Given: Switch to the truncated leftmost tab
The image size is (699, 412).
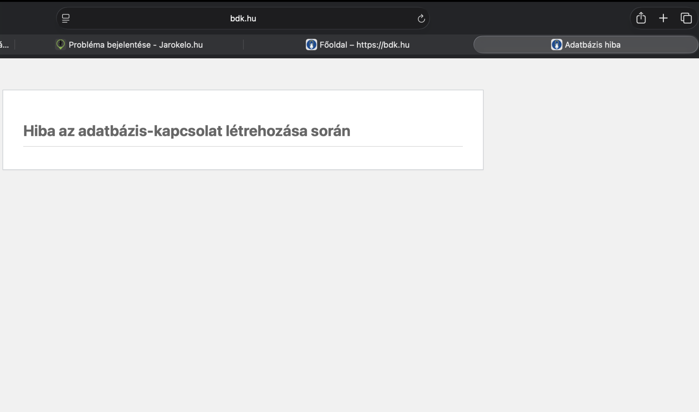Looking at the screenshot, I should pos(5,45).
